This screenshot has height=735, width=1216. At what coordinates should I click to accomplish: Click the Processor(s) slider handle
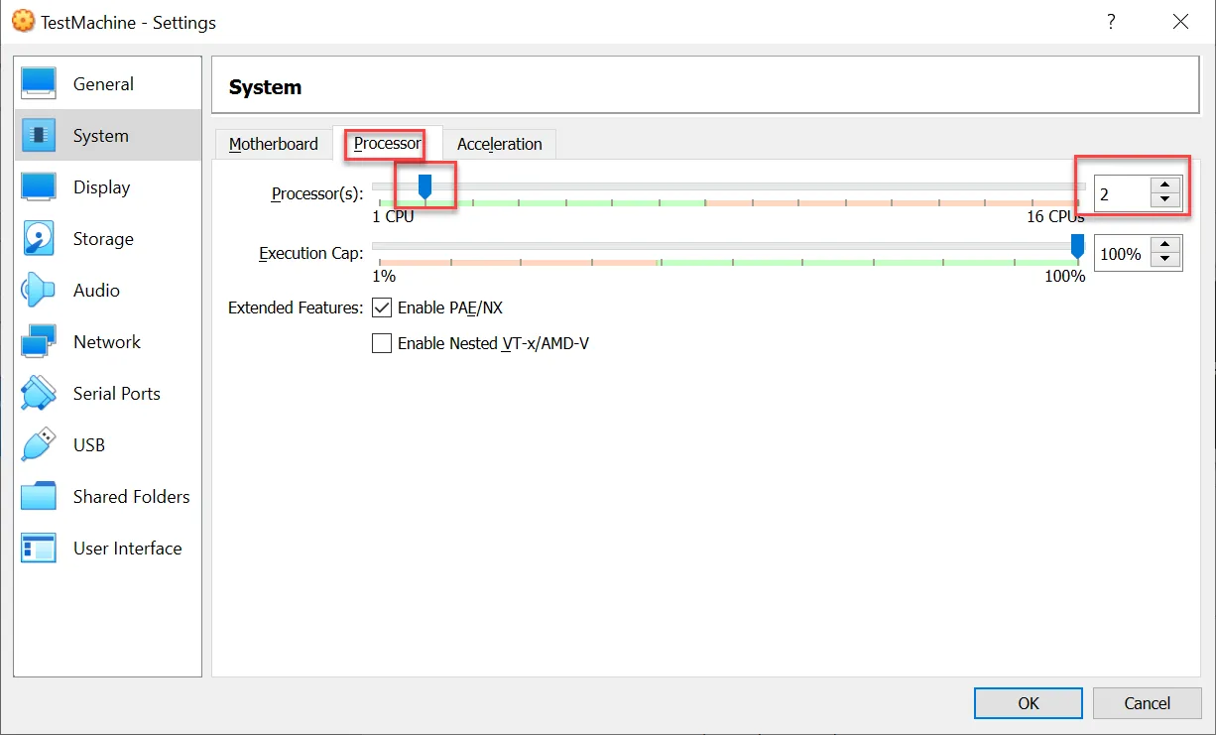tap(425, 184)
